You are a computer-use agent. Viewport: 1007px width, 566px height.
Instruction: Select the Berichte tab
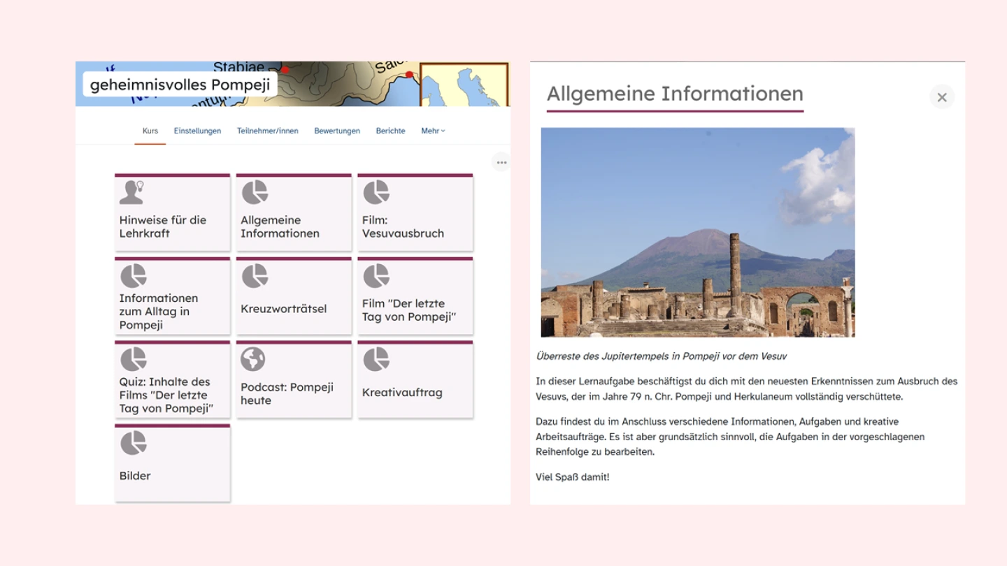tap(390, 131)
